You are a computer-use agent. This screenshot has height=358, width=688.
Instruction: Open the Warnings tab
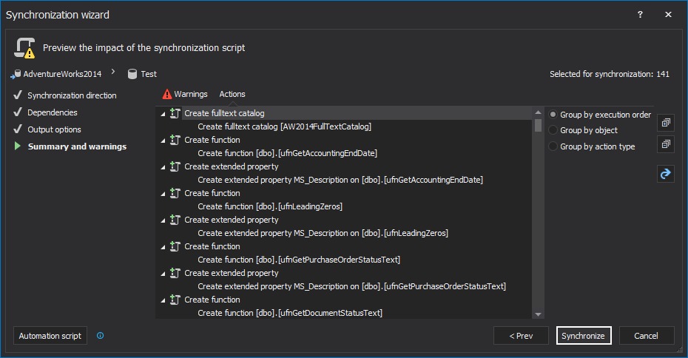click(185, 94)
